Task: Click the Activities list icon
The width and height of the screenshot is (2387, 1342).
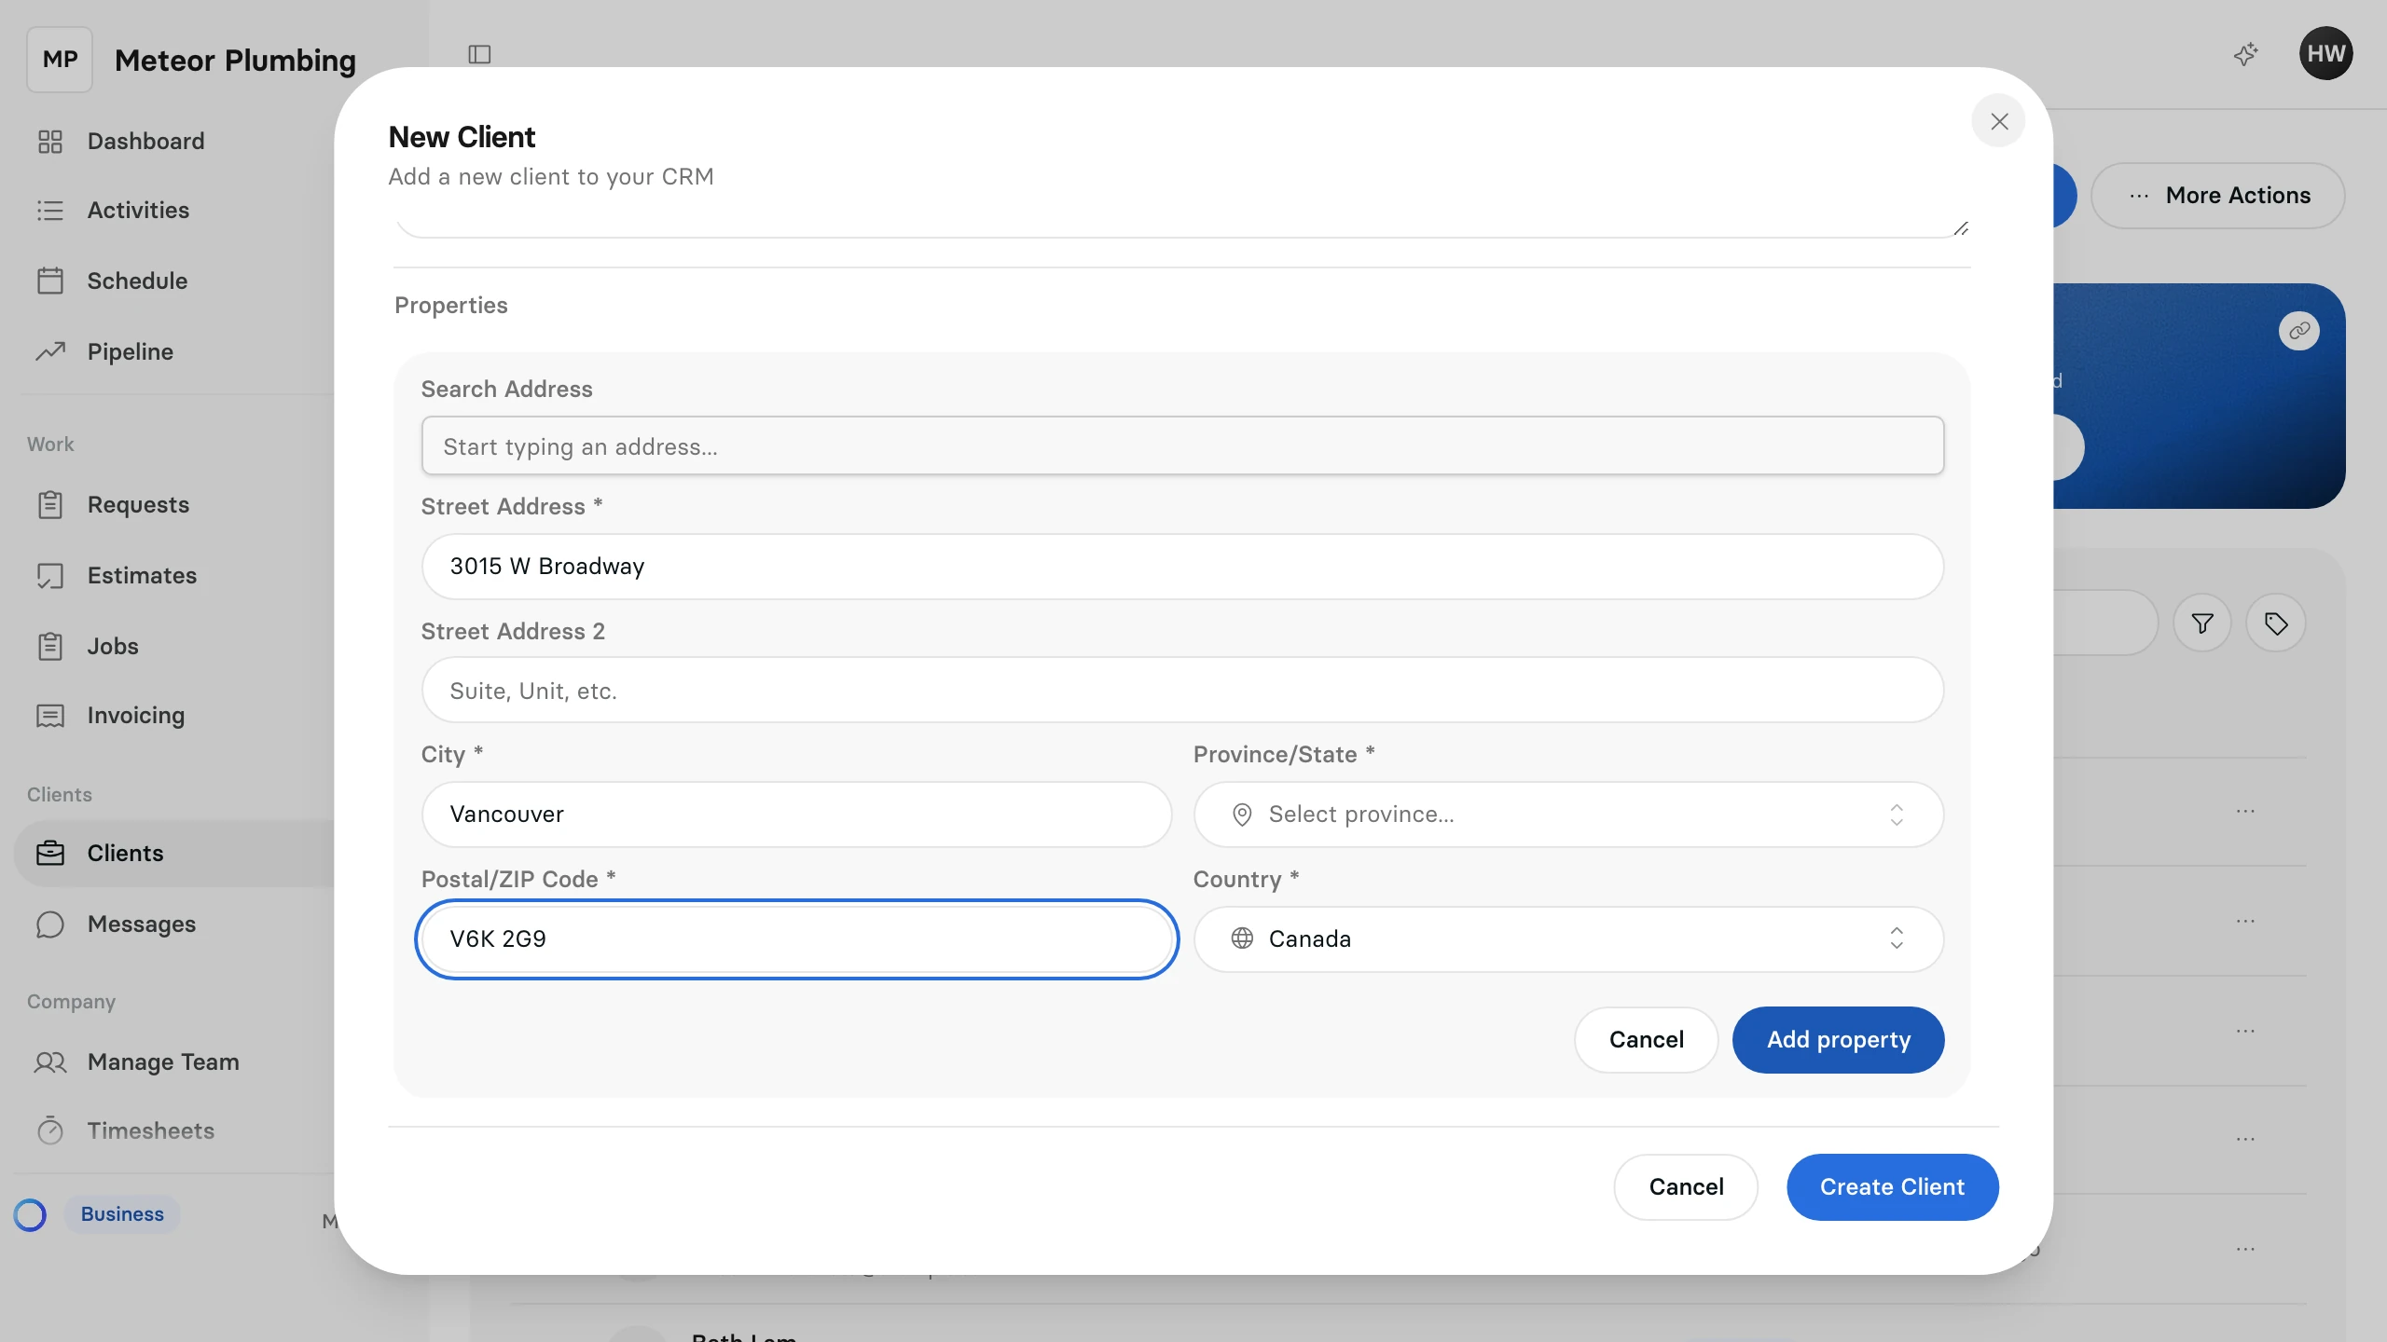Action: click(x=50, y=211)
